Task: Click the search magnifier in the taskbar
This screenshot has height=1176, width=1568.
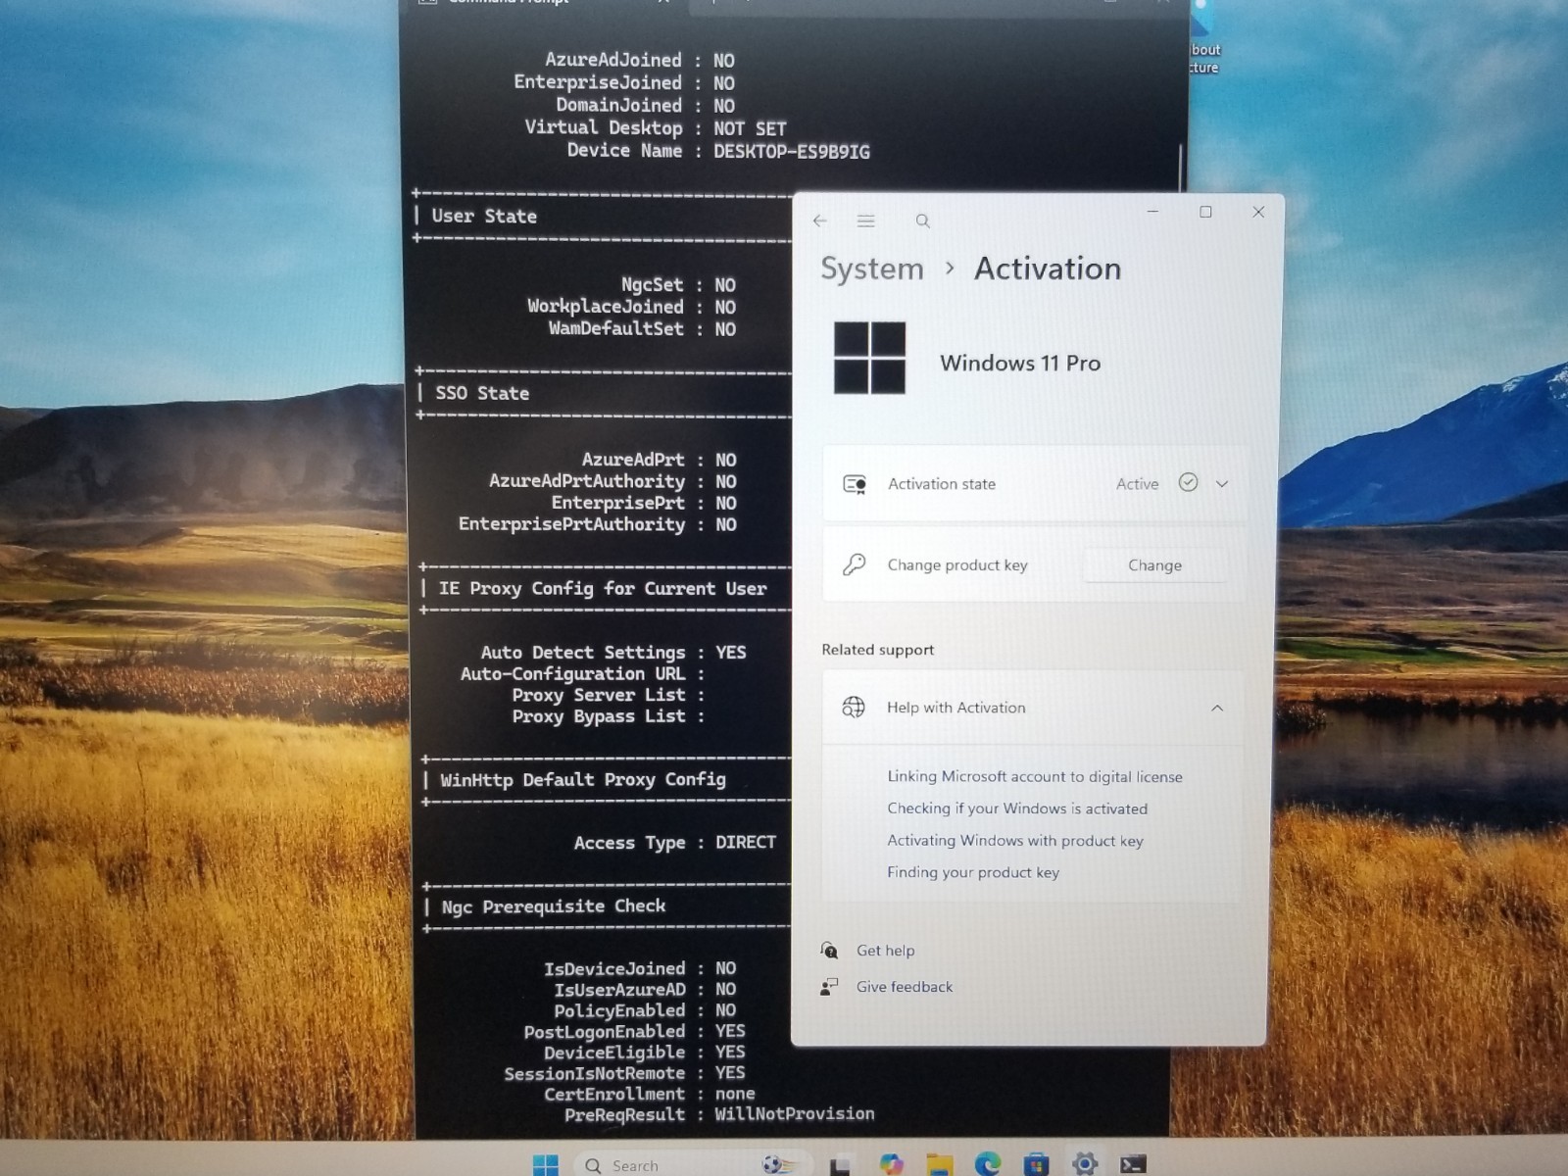Action: (593, 1165)
